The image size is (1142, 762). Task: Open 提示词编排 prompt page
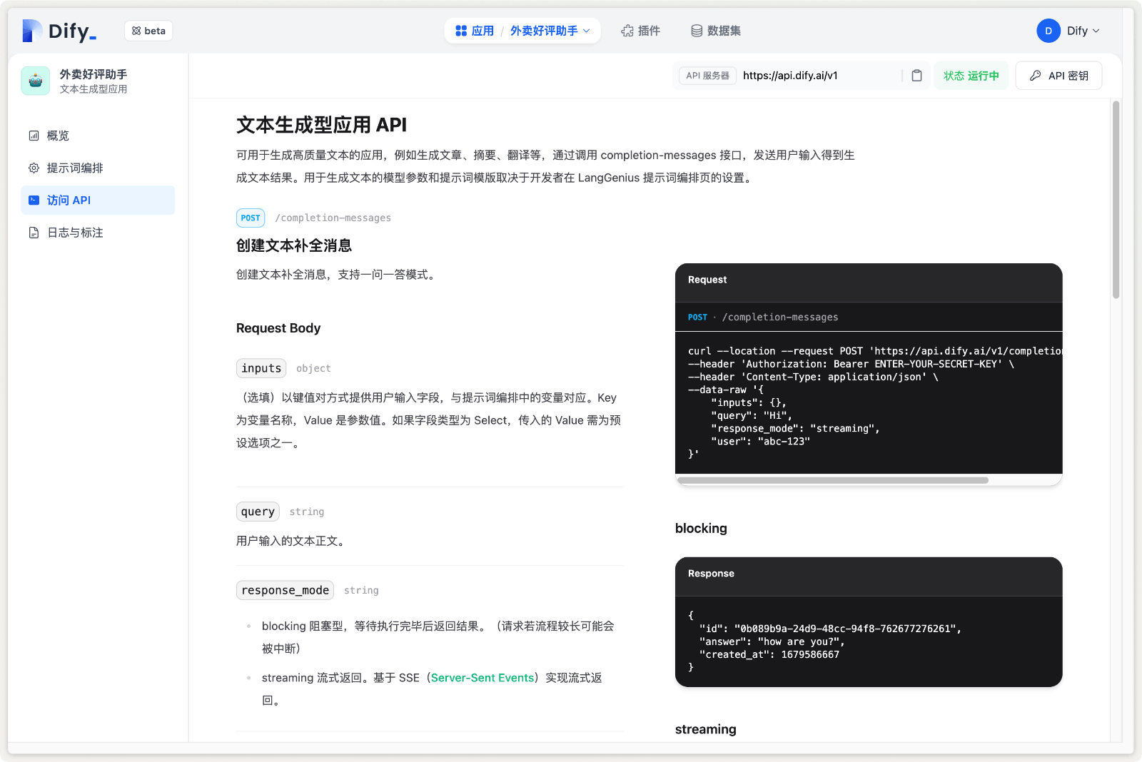tap(98, 168)
